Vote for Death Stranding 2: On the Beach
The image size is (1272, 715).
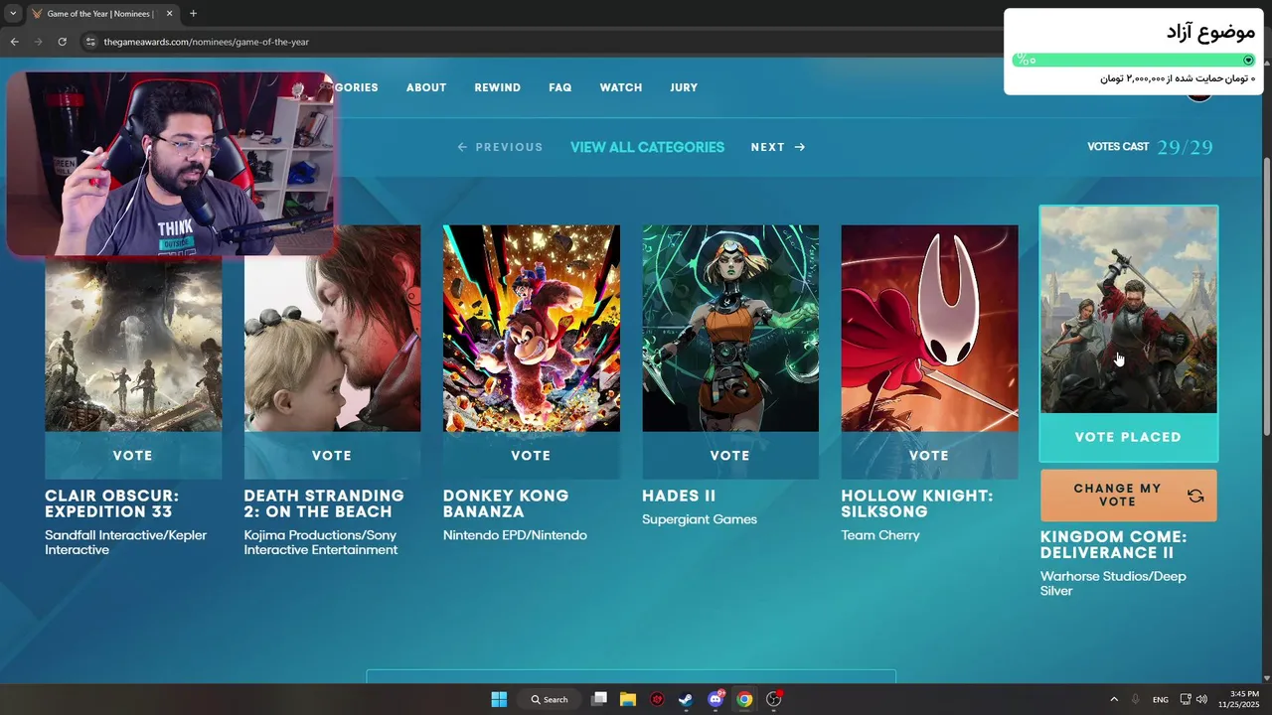coord(332,456)
